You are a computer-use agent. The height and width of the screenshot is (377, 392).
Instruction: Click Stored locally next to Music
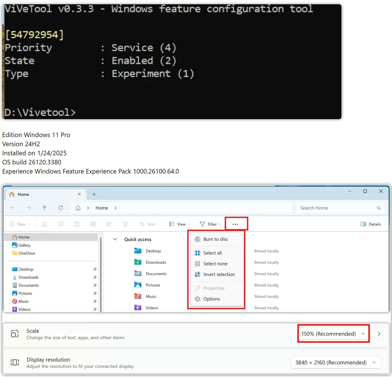pyautogui.click(x=266, y=297)
